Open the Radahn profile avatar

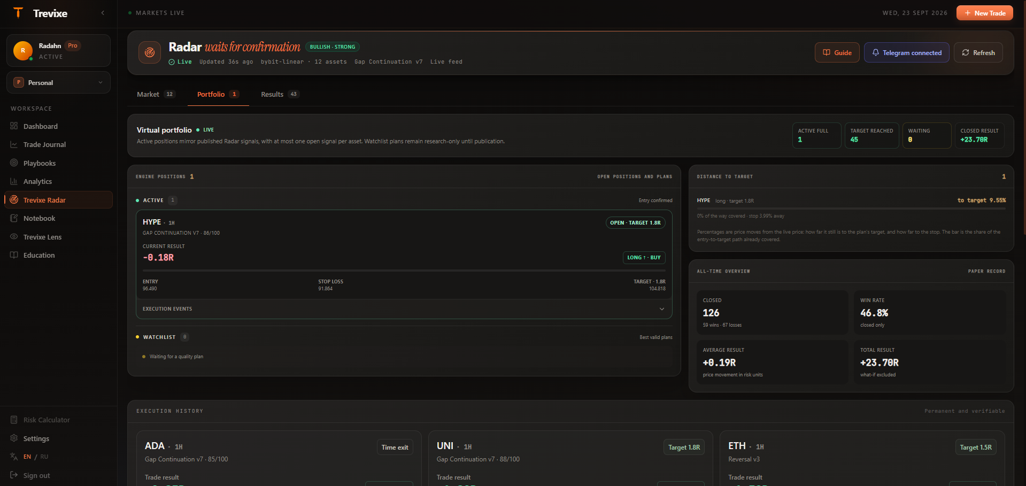pyautogui.click(x=23, y=51)
